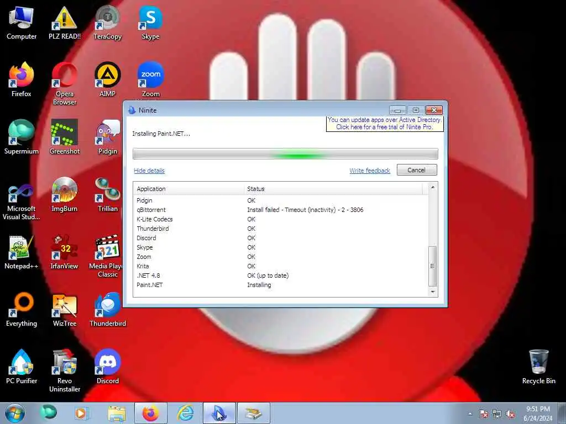Select the Zoom row in details list
566x424 pixels.
[280, 257]
